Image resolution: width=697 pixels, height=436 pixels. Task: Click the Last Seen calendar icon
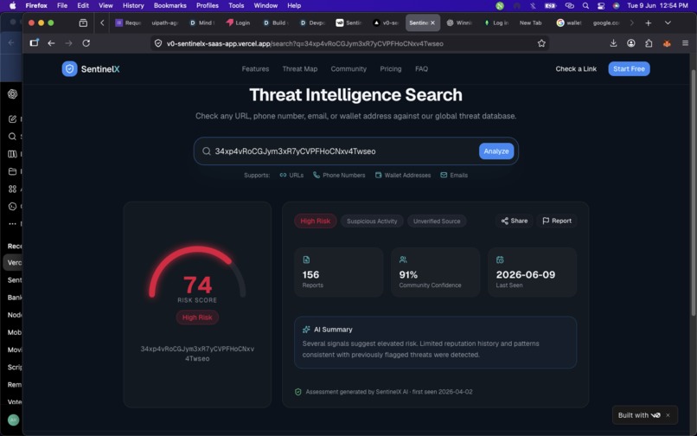pyautogui.click(x=500, y=260)
